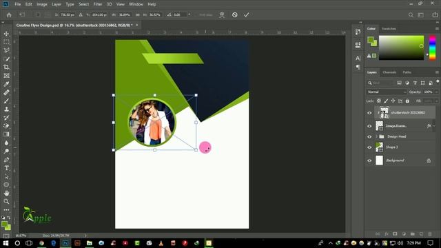Viewport: 441px width, 248px height.
Task: Select the Hand tool
Action: pyautogui.click(x=6, y=193)
